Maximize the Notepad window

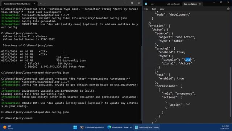[x=221, y=3]
